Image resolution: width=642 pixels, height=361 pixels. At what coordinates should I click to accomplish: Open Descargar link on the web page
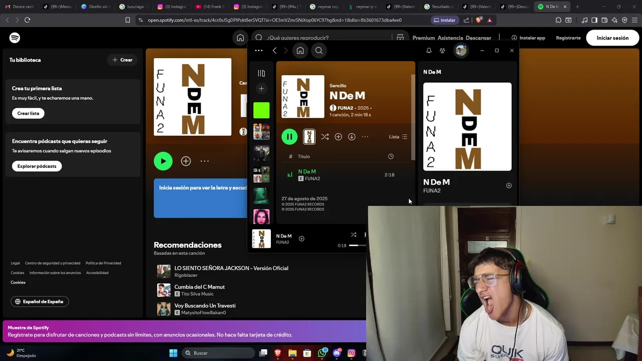478,38
